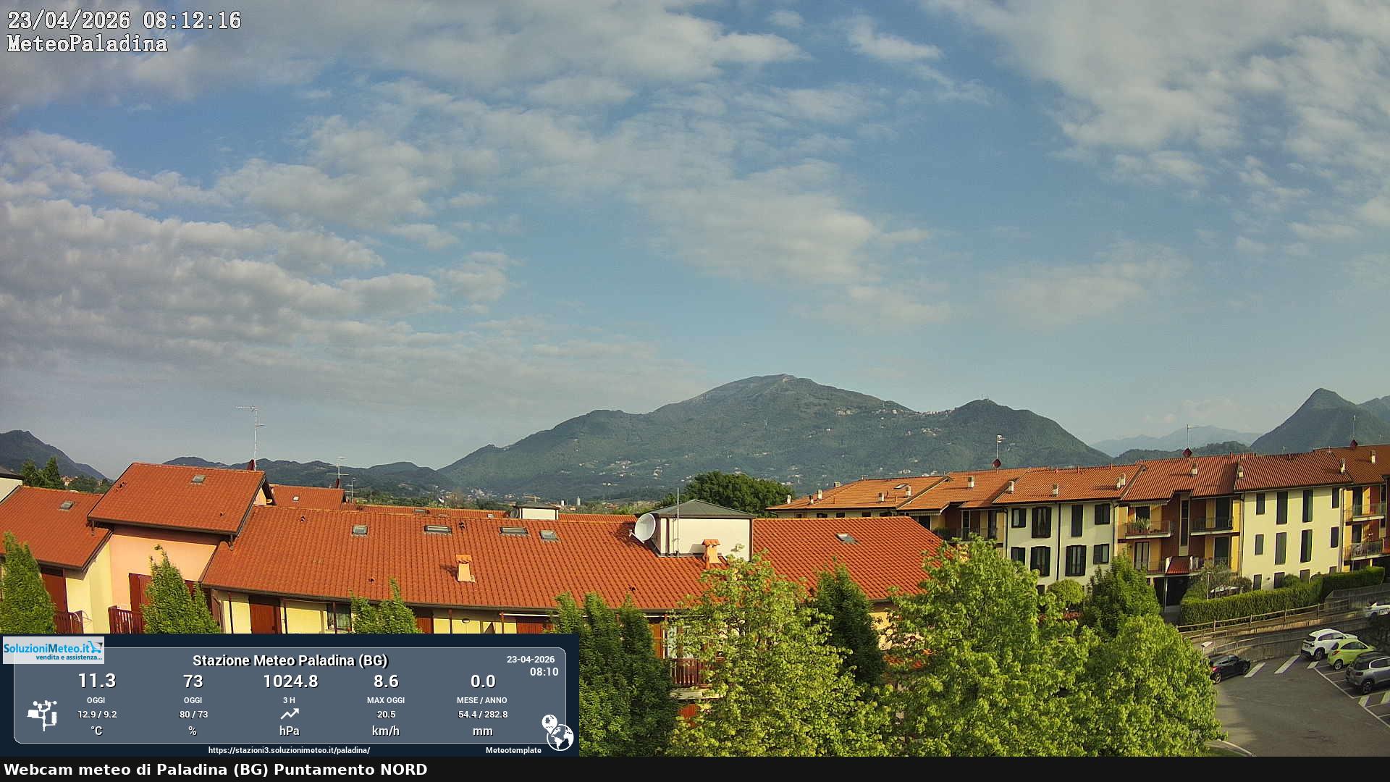
Task: Toggle the rain total 0.0 display
Action: click(483, 681)
